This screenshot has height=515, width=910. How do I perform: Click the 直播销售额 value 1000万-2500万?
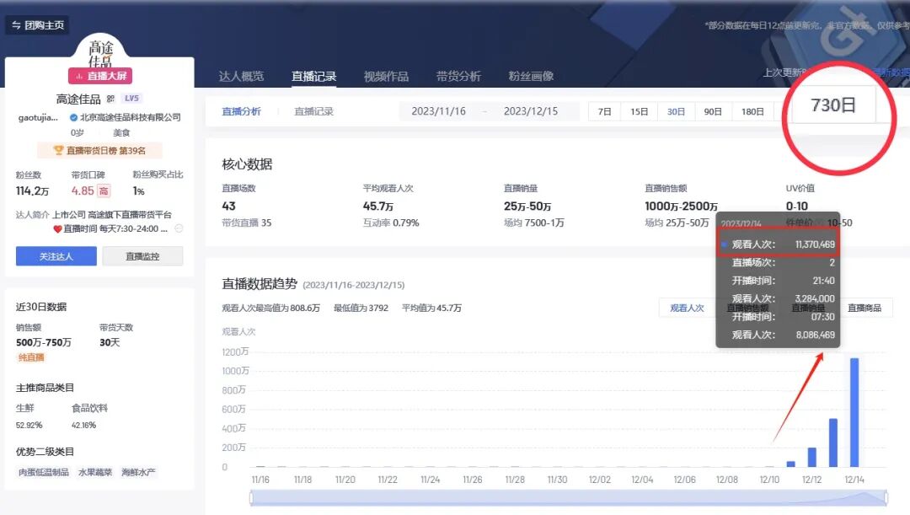click(x=682, y=207)
